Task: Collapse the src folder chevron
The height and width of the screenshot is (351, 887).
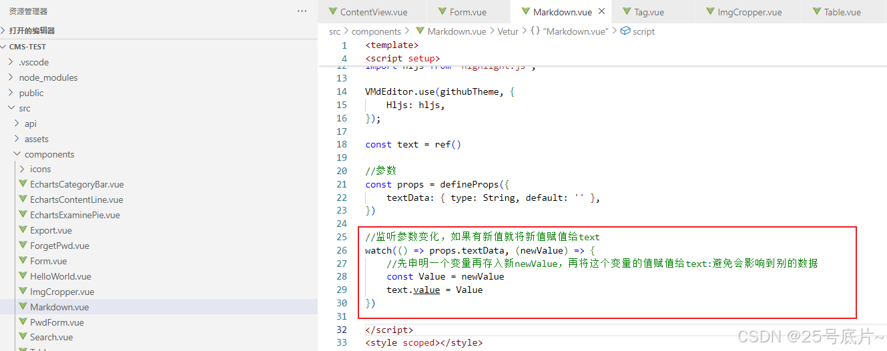Action: tap(11, 108)
